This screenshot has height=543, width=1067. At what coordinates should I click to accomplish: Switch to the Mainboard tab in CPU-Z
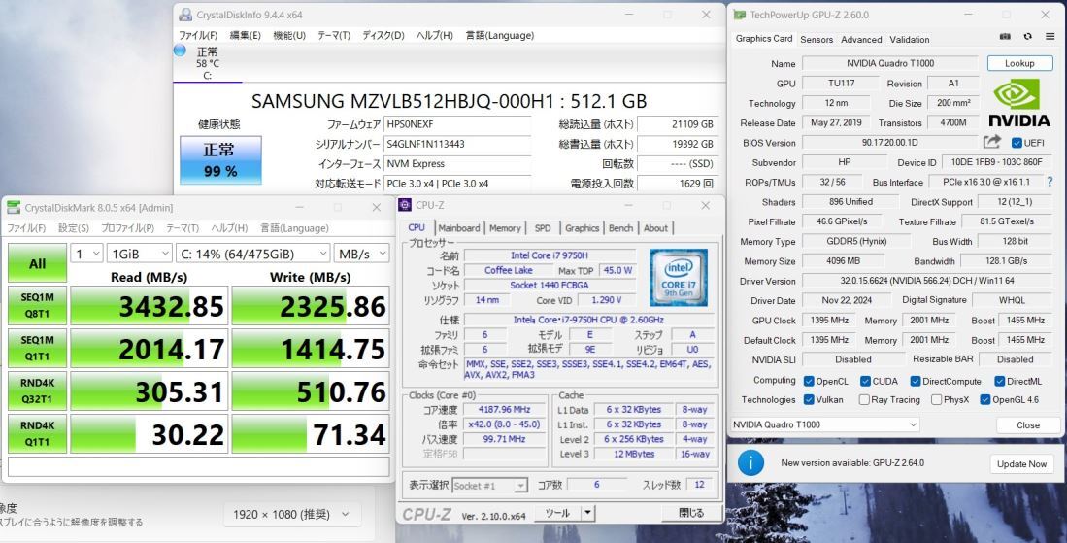pyautogui.click(x=458, y=228)
